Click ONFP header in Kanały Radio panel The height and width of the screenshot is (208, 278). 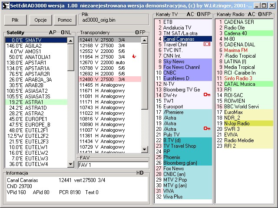264,14
